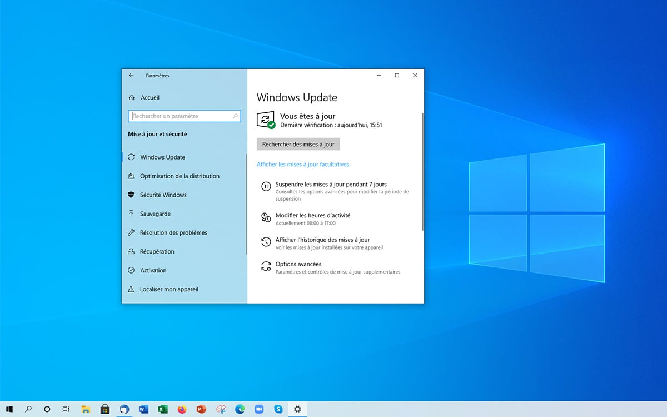Click the magnifier inside the settings search box
This screenshot has height=417, width=667.
[x=236, y=116]
